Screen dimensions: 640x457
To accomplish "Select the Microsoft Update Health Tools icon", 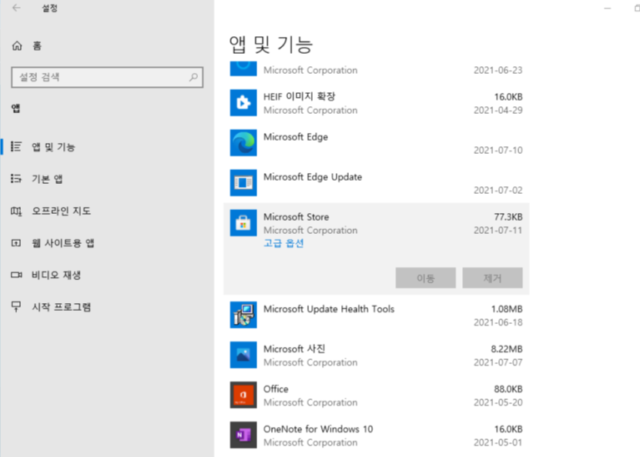I will coord(243,315).
